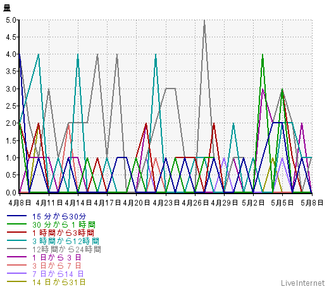Click the olive 14日から31日 legend line

16,281
